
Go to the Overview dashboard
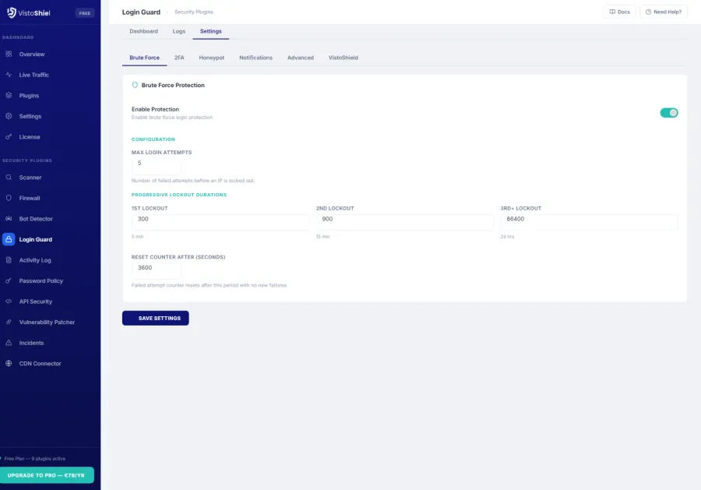33,54
